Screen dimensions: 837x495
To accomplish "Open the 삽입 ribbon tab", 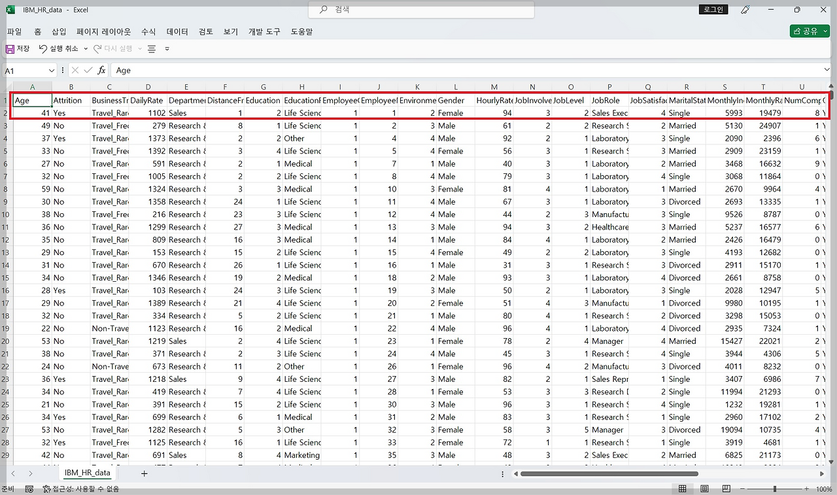I will click(x=59, y=31).
